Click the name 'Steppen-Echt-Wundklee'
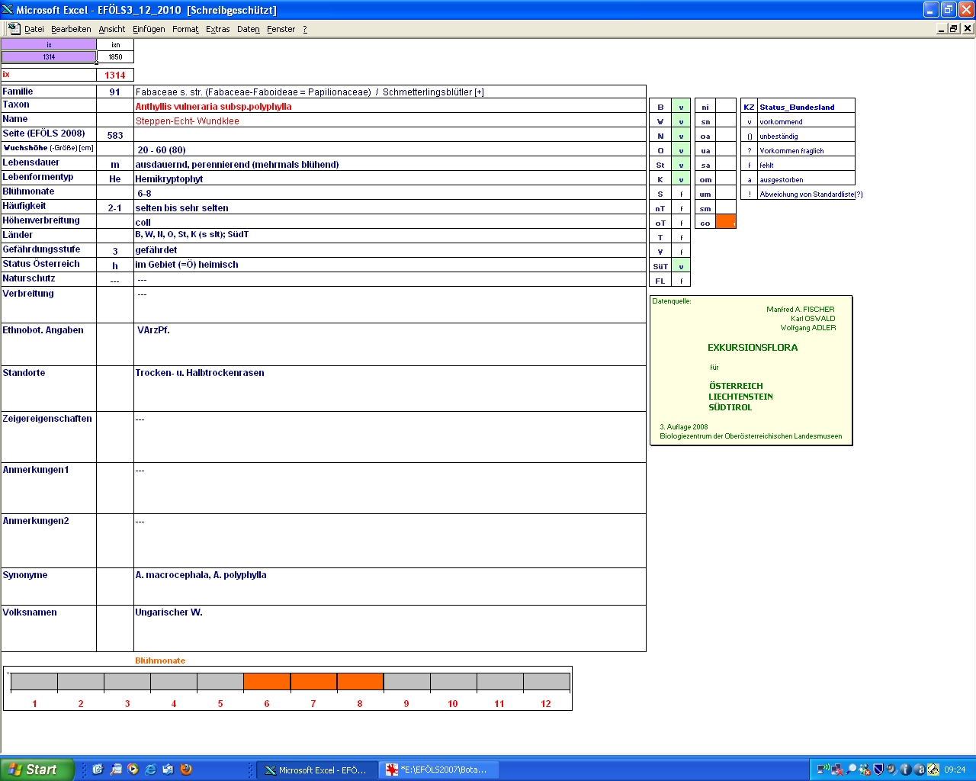The width and height of the screenshot is (976, 781). pyautogui.click(x=188, y=121)
